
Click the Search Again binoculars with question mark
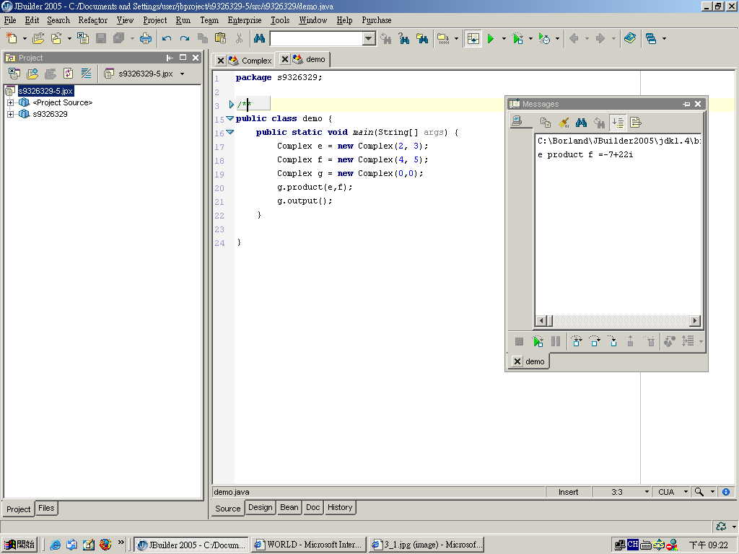tap(404, 39)
